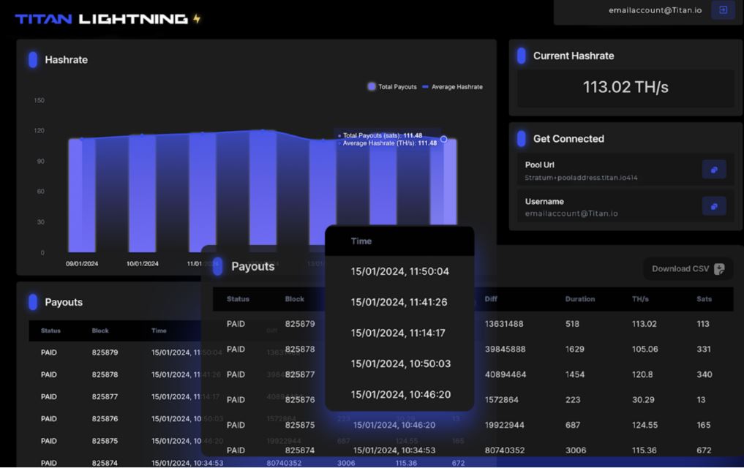744x468 pixels.
Task: Select 15/01/2024, 11:50:04 in the Time popup
Action: (399, 271)
